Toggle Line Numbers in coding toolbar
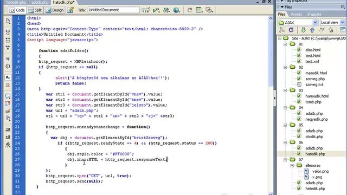The width and height of the screenshot is (347, 195). 8,77
